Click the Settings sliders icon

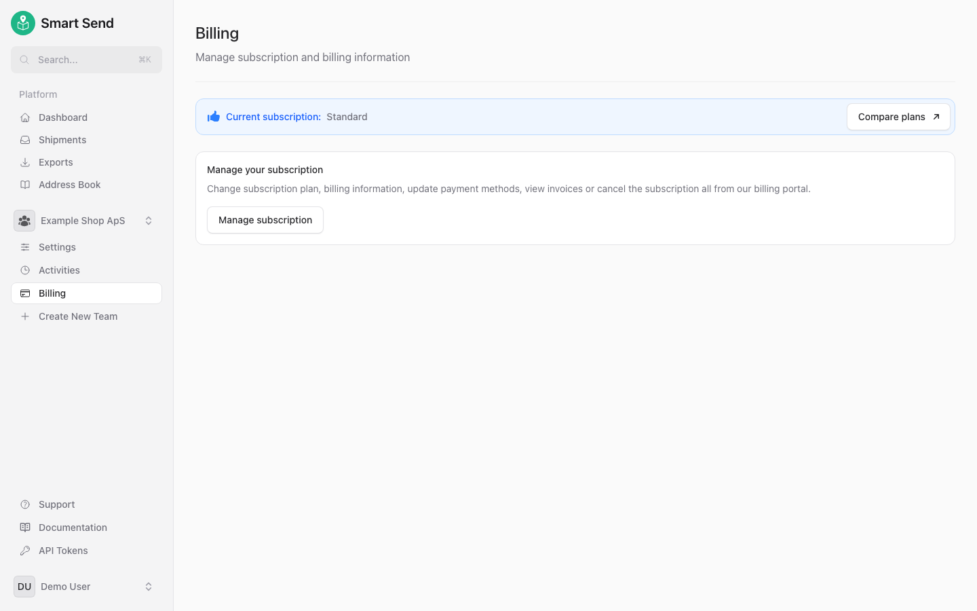point(24,246)
